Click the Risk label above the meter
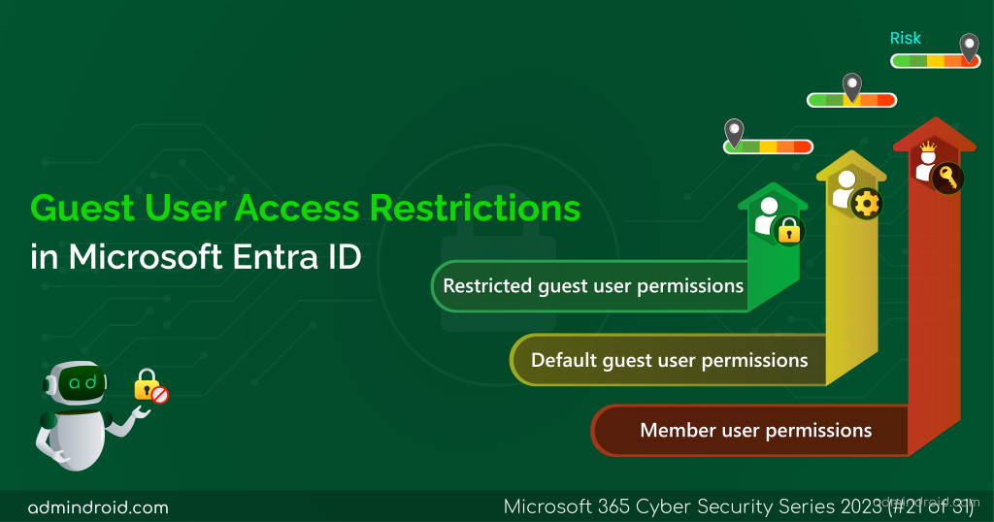Screen dimensions: 994x522 tap(906, 38)
